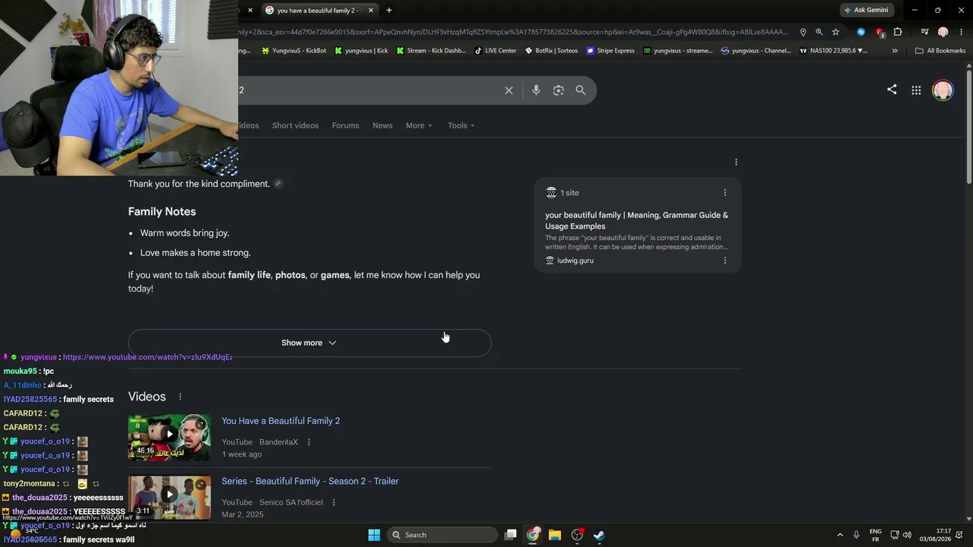Screen dimensions: 973x547
Task: Switch to Short videos results tab
Action: coord(295,125)
